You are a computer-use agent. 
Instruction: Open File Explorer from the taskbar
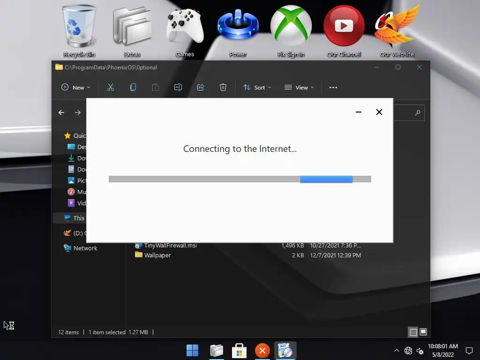coord(216,351)
